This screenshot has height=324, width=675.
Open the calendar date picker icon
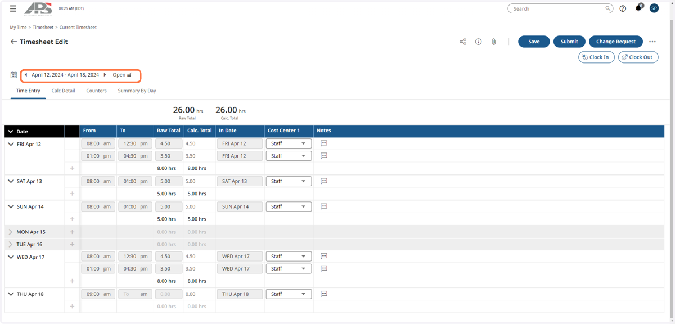(13, 75)
